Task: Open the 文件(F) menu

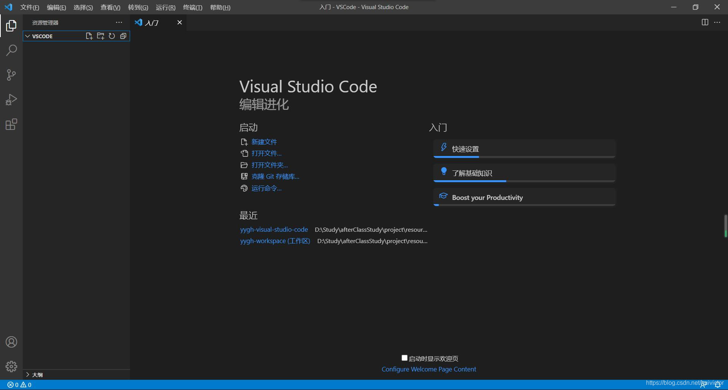Action: click(30, 7)
